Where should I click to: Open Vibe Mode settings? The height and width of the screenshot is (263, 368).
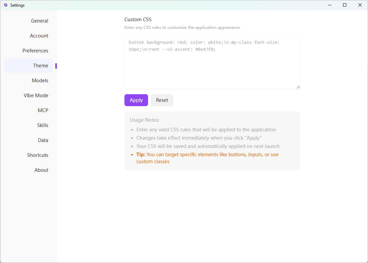[36, 96]
